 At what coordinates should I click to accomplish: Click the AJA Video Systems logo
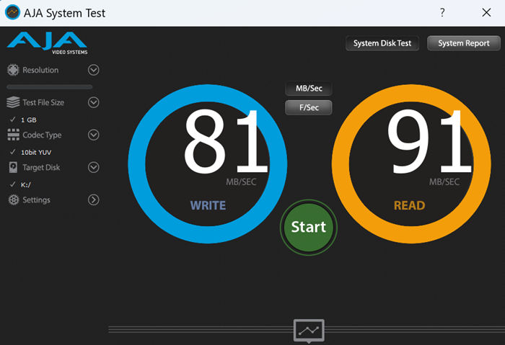(x=47, y=43)
